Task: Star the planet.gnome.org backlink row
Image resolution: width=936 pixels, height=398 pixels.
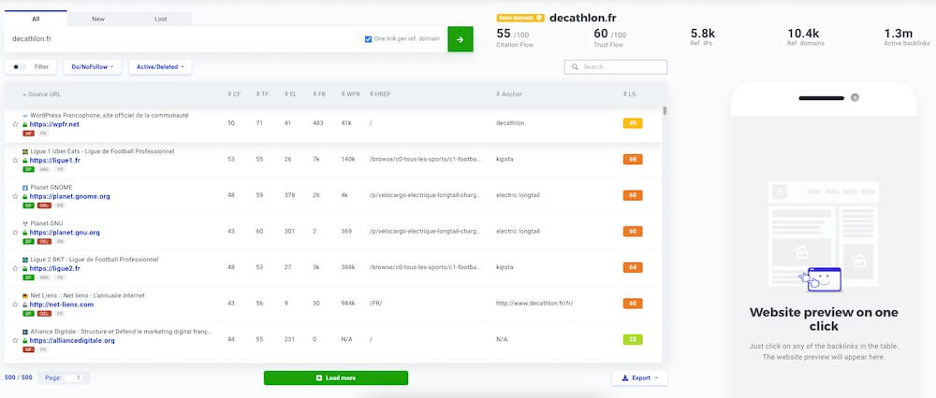Action: click(16, 196)
